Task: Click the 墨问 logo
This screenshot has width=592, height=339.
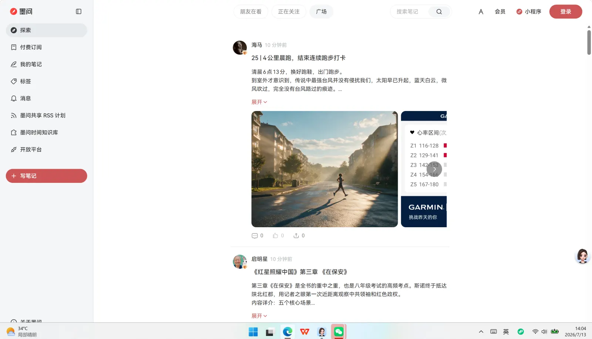Action: [x=21, y=11]
